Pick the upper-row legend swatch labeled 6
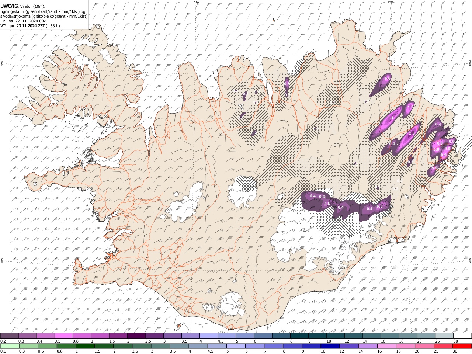This screenshot has width=472, height=354. [263, 336]
